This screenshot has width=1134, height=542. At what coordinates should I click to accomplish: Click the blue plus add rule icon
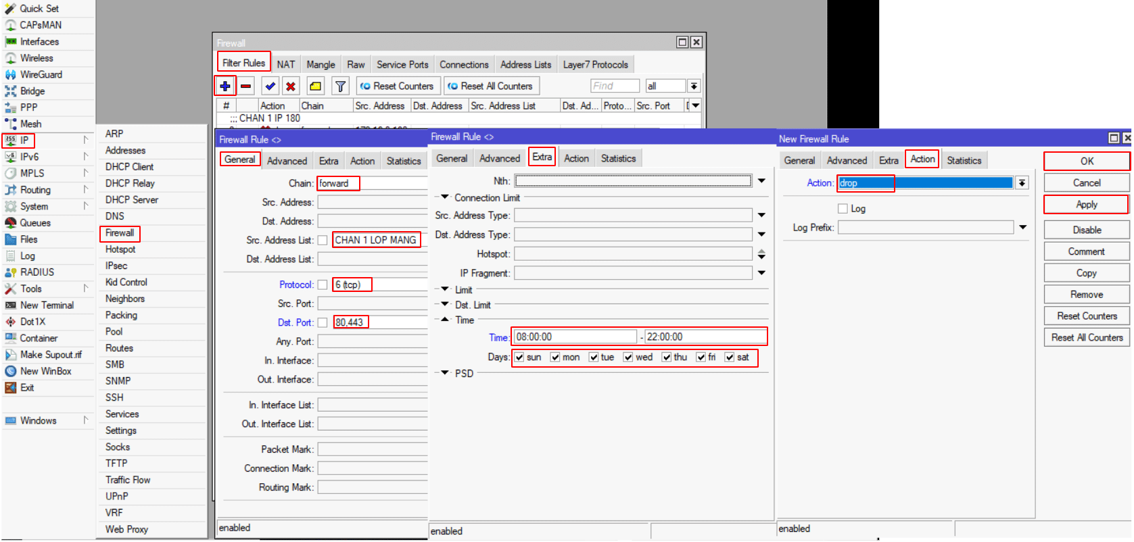pyautogui.click(x=225, y=86)
